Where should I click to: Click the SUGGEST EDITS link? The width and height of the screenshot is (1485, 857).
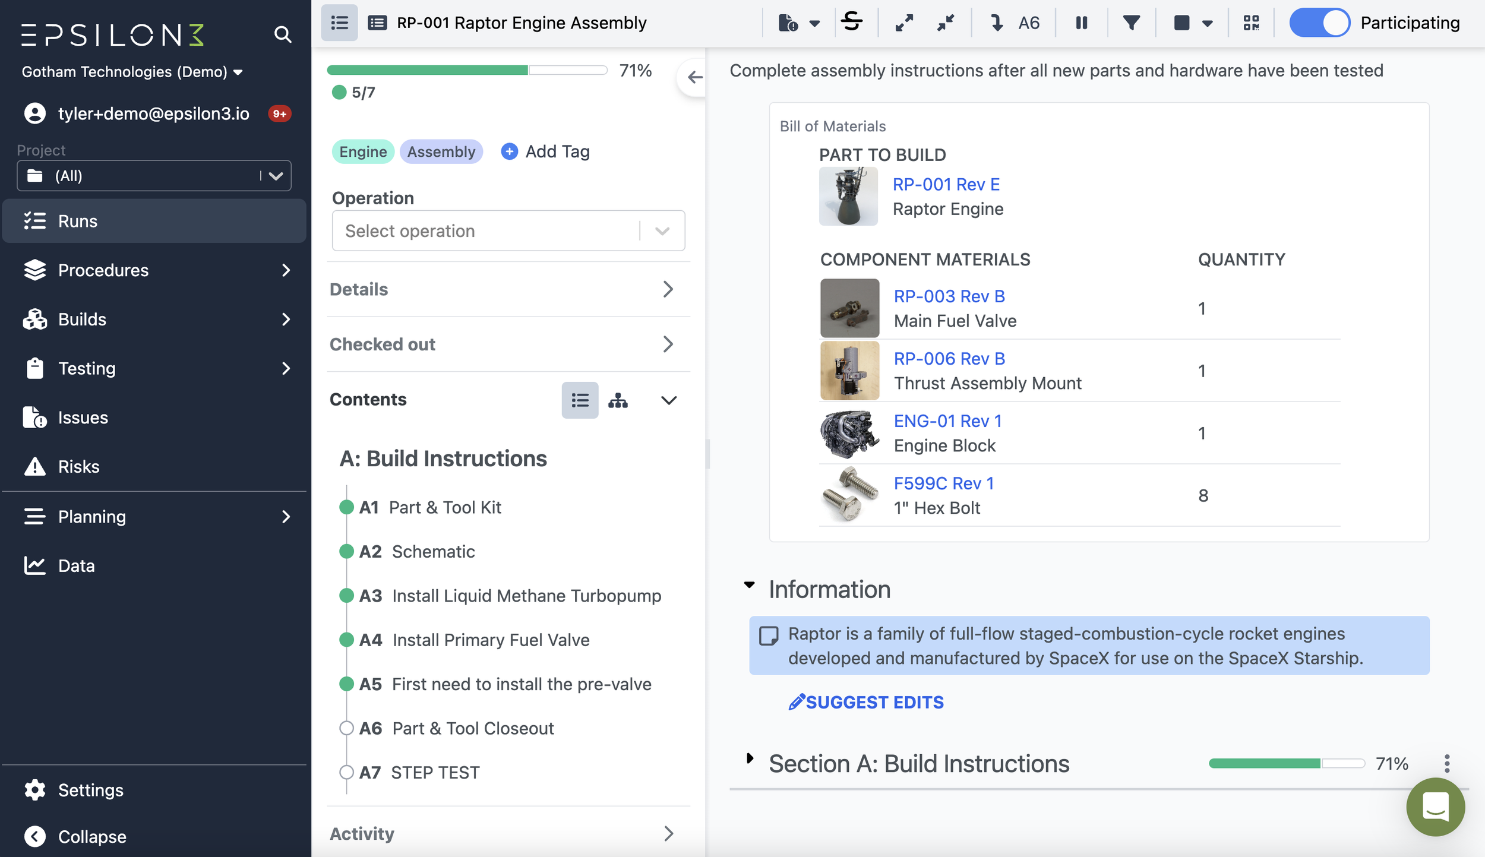pyautogui.click(x=866, y=702)
